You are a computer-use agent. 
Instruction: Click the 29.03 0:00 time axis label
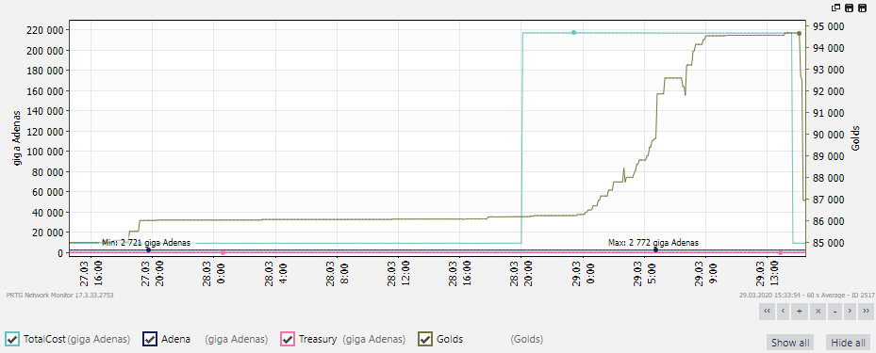[x=583, y=274]
